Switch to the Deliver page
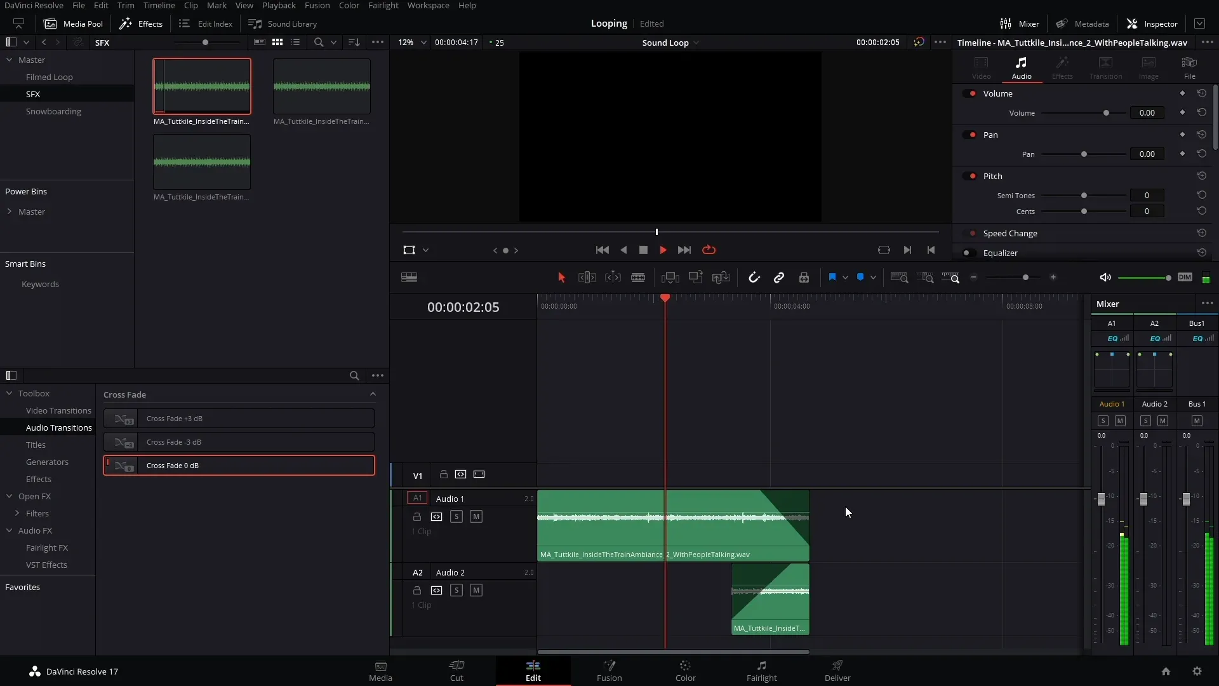The image size is (1219, 686). pyautogui.click(x=837, y=671)
